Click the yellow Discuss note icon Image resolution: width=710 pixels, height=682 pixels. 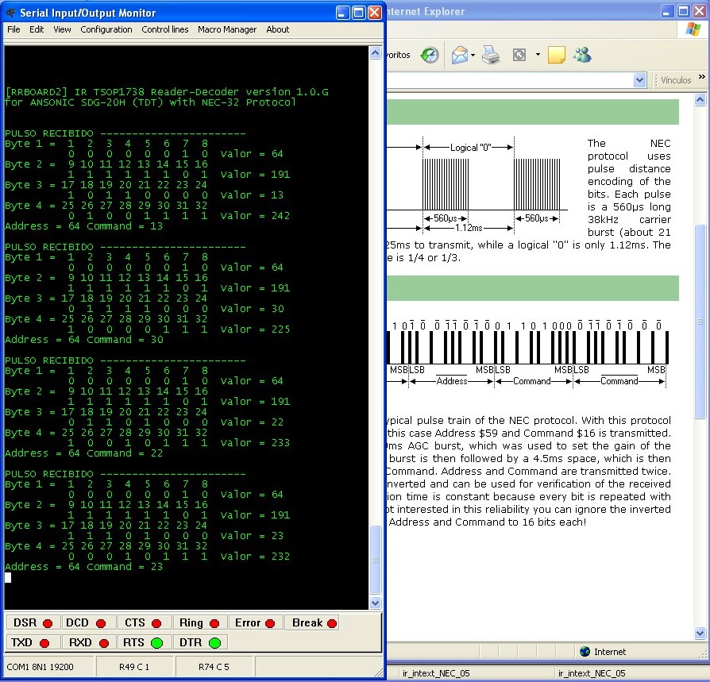coord(557,56)
